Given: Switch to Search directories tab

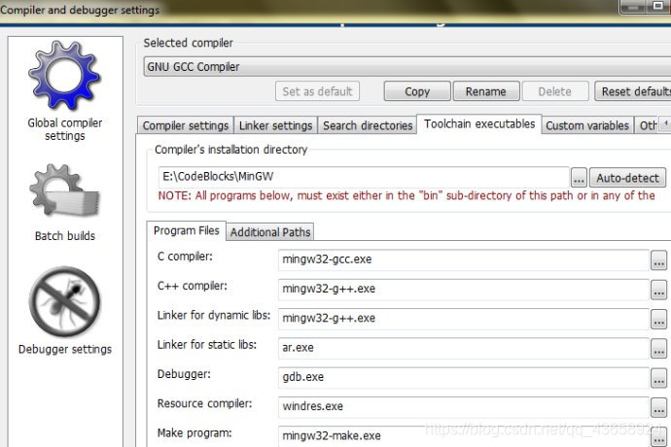Looking at the screenshot, I should [x=368, y=125].
